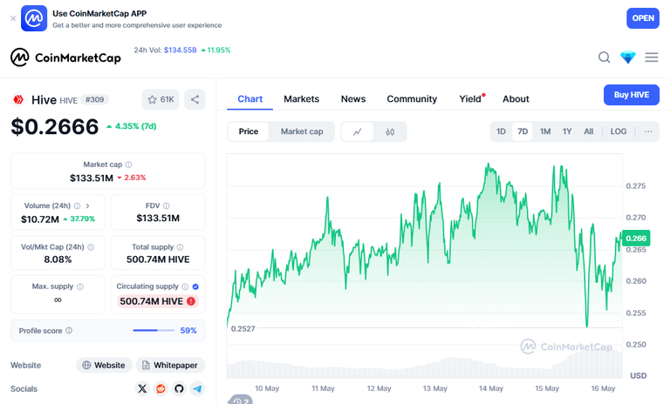This screenshot has width=670, height=404.
Task: Click the #309 rank badge
Action: (x=94, y=100)
